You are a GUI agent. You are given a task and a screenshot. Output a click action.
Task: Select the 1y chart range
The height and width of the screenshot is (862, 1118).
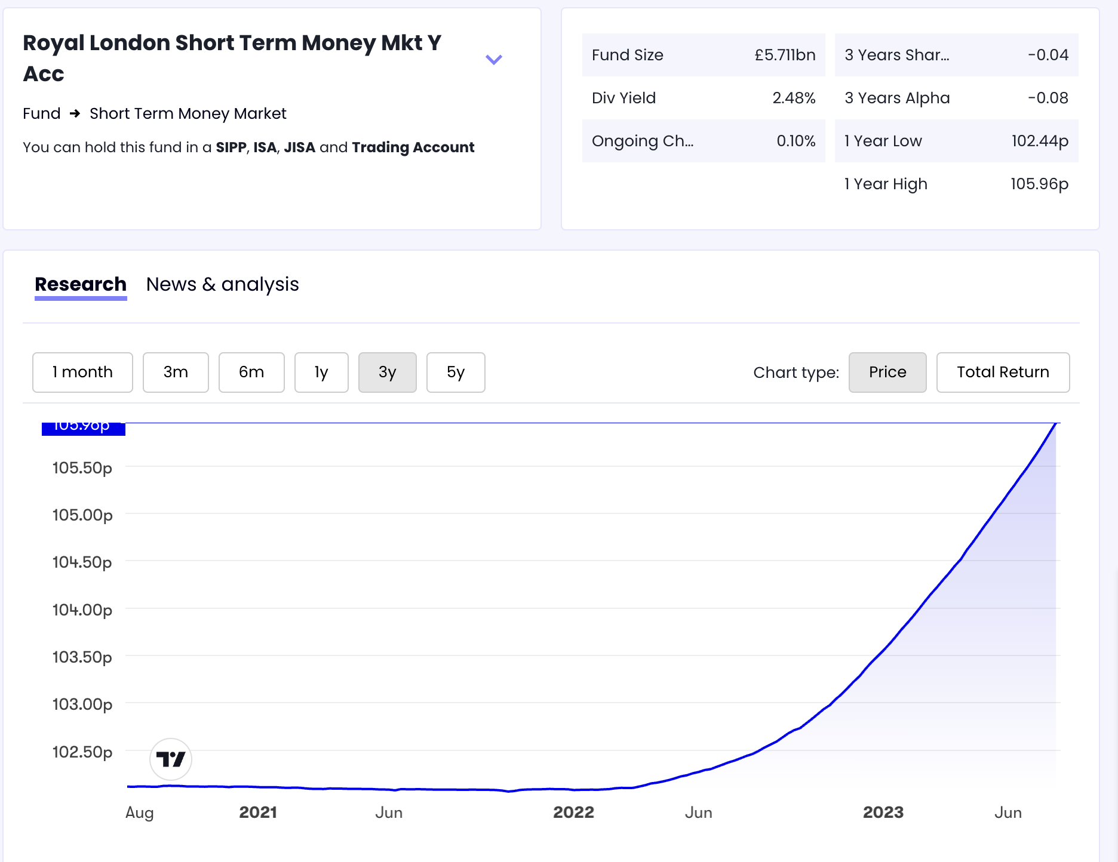pos(321,372)
